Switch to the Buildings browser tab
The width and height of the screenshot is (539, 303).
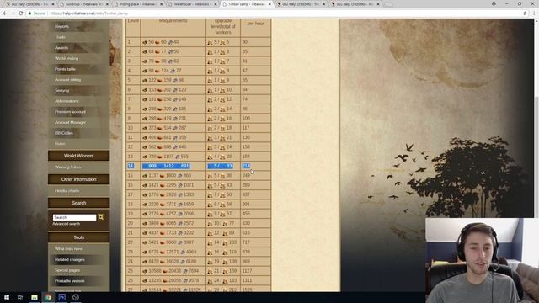point(84,4)
